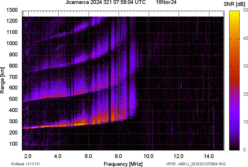Click the range tick label '800'
This screenshot has height=167, width=248.
coord(13,65)
